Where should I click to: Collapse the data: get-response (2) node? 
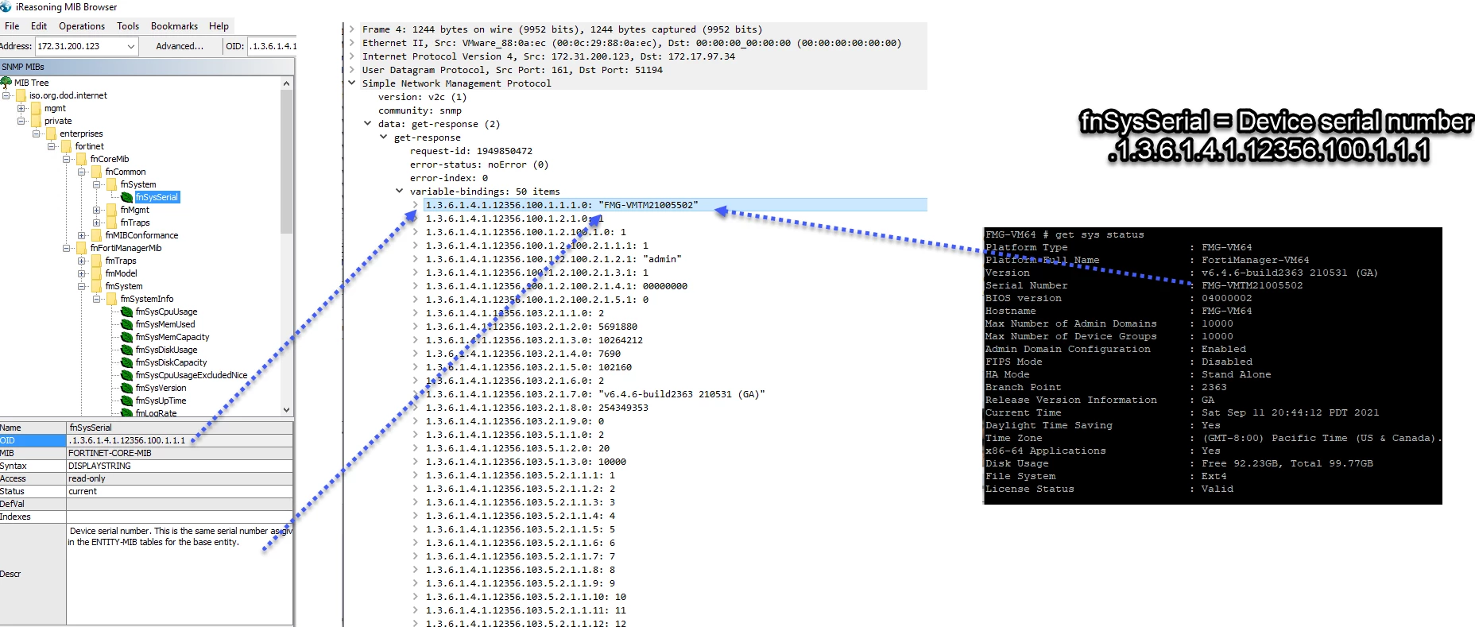[x=368, y=124]
